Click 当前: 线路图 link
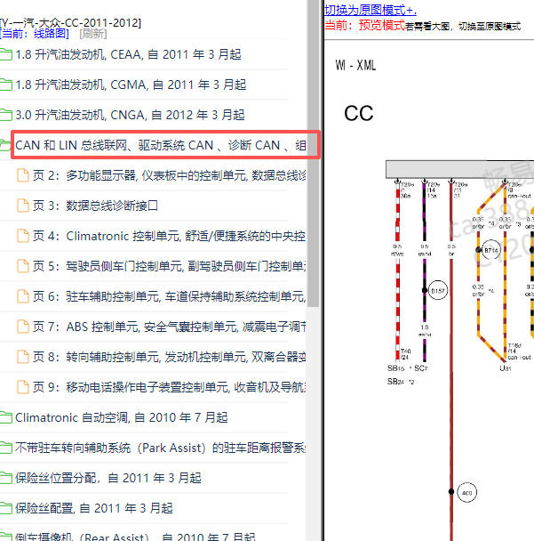 coord(35,34)
